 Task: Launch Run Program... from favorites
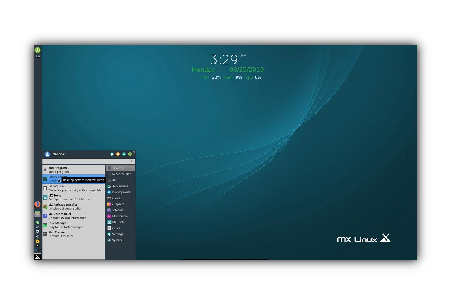click(x=73, y=170)
